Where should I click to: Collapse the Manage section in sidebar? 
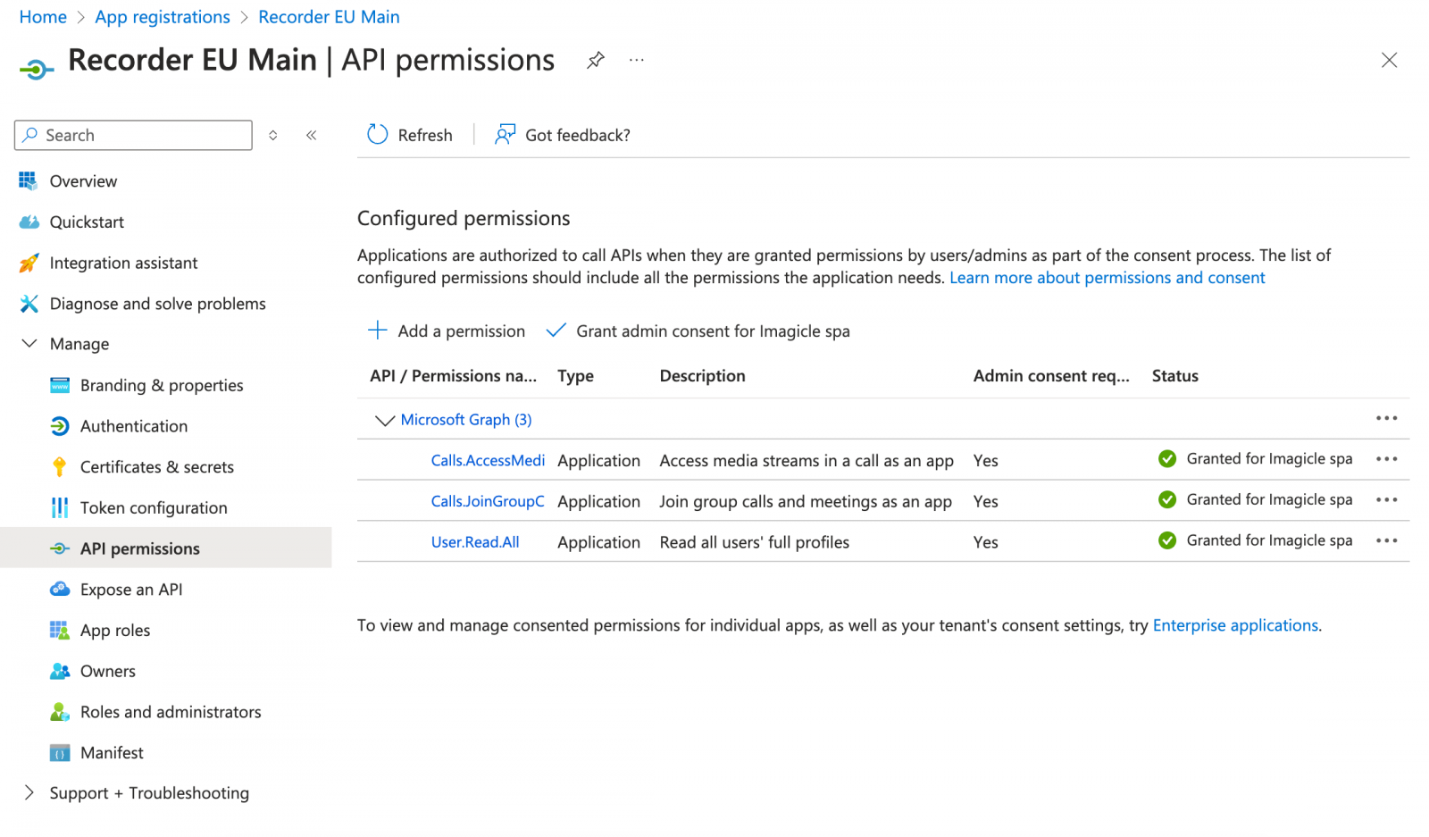[x=29, y=344]
